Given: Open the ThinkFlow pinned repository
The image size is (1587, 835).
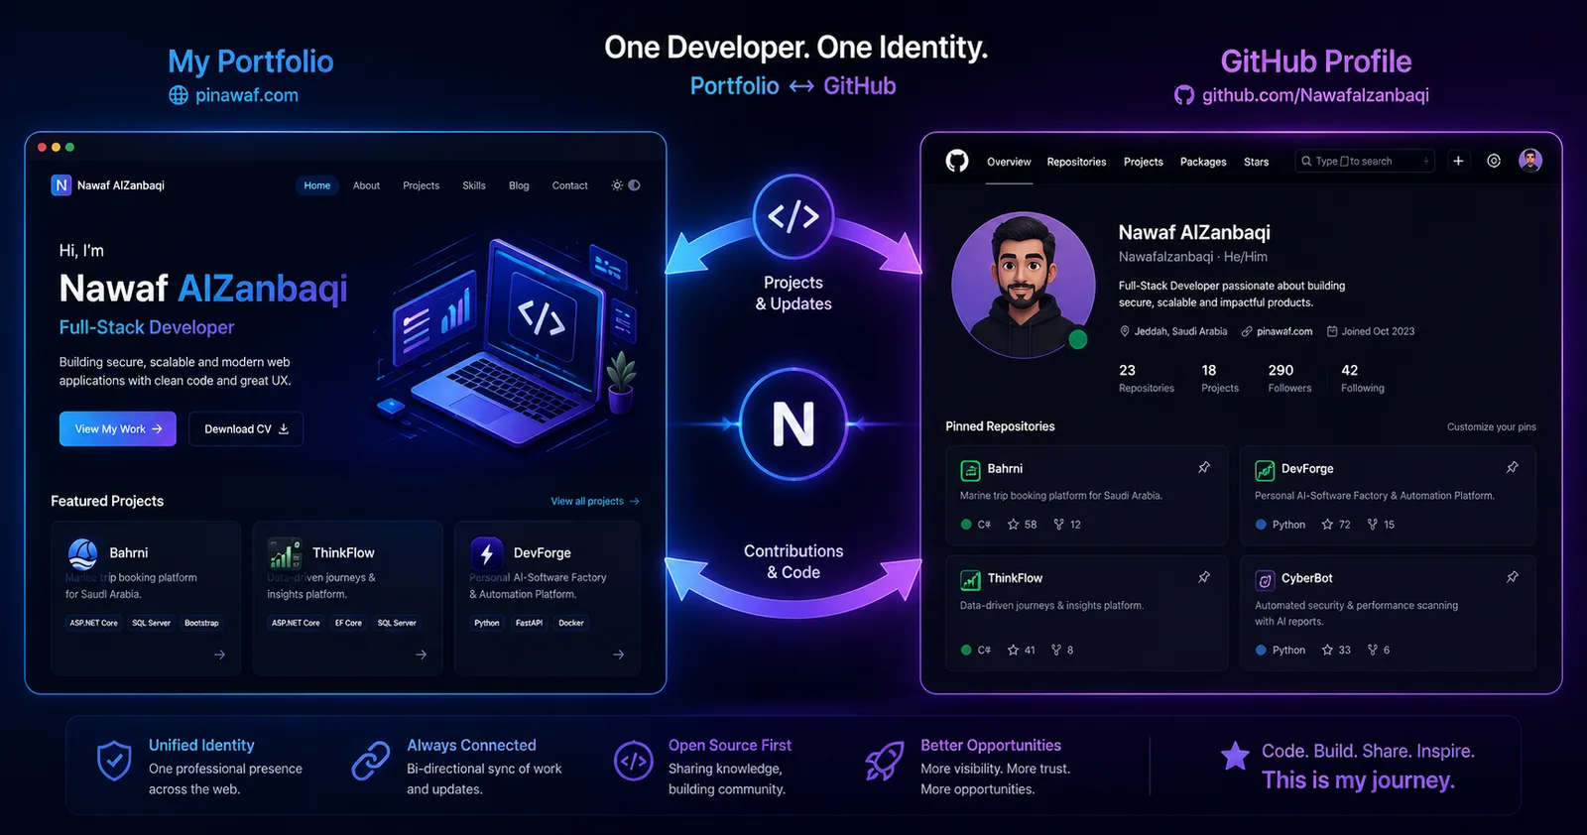Looking at the screenshot, I should [x=1015, y=578].
